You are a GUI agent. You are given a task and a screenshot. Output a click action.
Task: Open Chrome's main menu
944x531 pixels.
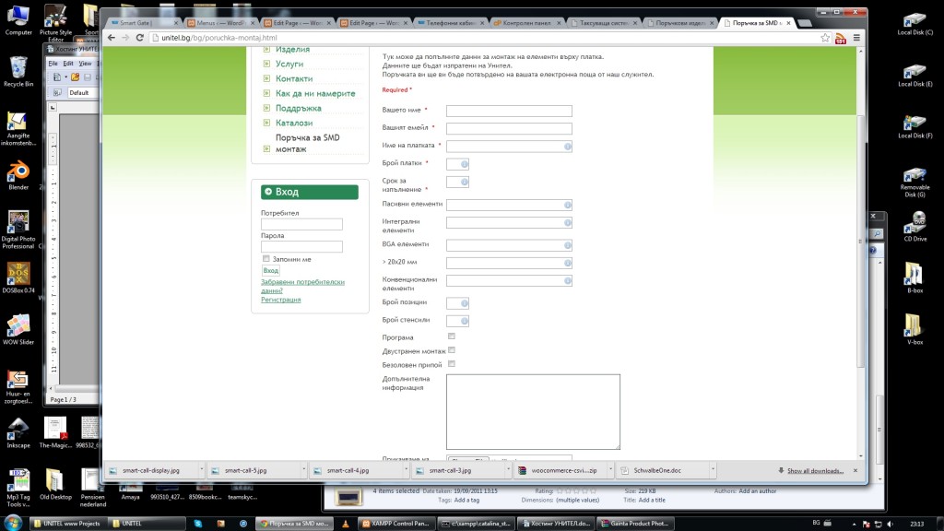coord(856,37)
